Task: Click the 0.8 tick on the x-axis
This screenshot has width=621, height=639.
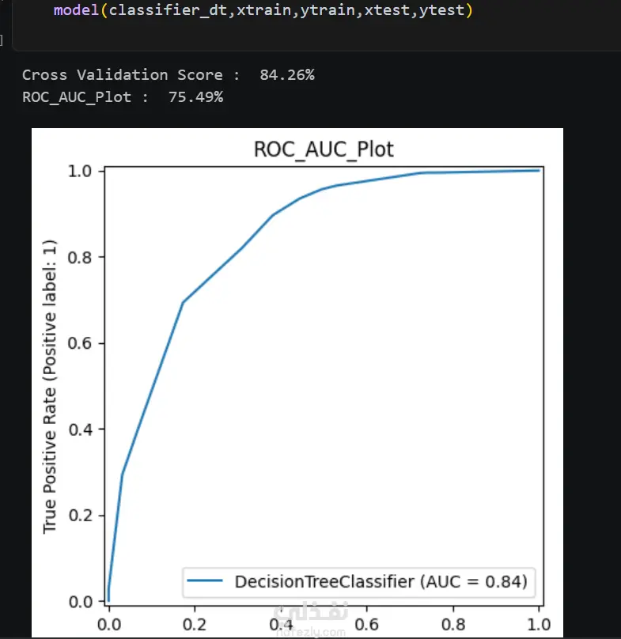Action: point(453,624)
